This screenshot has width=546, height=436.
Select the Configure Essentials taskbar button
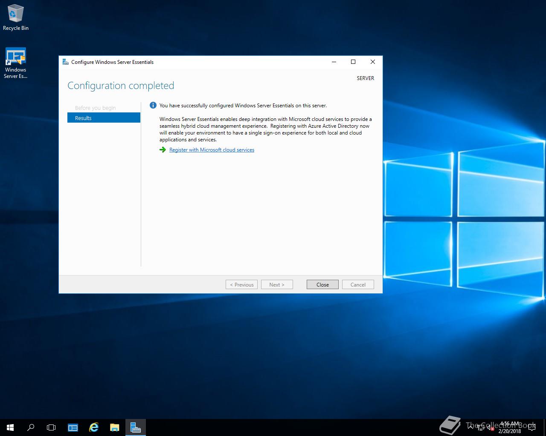(136, 427)
